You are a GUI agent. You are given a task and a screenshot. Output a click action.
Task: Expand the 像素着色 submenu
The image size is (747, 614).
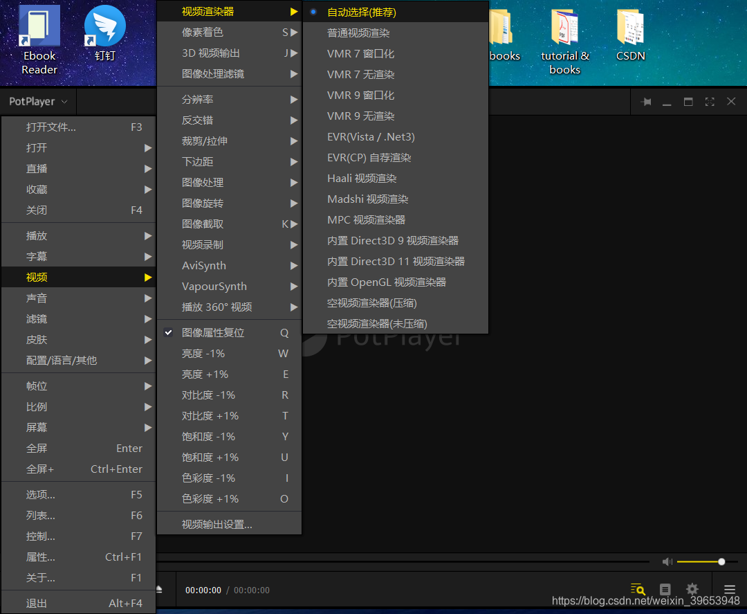(229, 32)
